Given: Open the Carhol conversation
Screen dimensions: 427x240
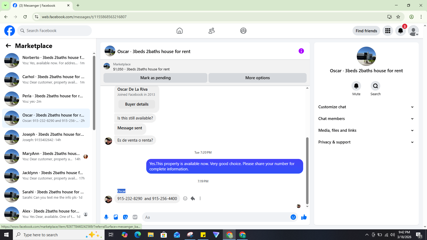Looking at the screenshot, I should (x=46, y=80).
